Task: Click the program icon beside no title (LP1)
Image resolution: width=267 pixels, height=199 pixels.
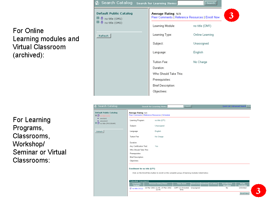Action: [98, 116]
